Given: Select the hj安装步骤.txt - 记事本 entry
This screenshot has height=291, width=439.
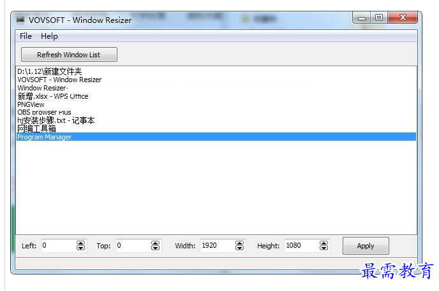Looking at the screenshot, I should click(216, 120).
